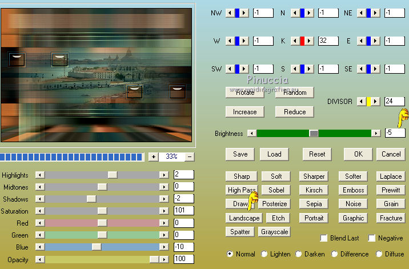The image size is (409, 269).
Task: Click the Green slider thumb
Action: [x=102, y=235]
